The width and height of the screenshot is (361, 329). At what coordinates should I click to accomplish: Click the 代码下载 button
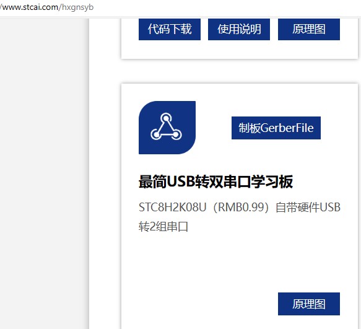(170, 29)
